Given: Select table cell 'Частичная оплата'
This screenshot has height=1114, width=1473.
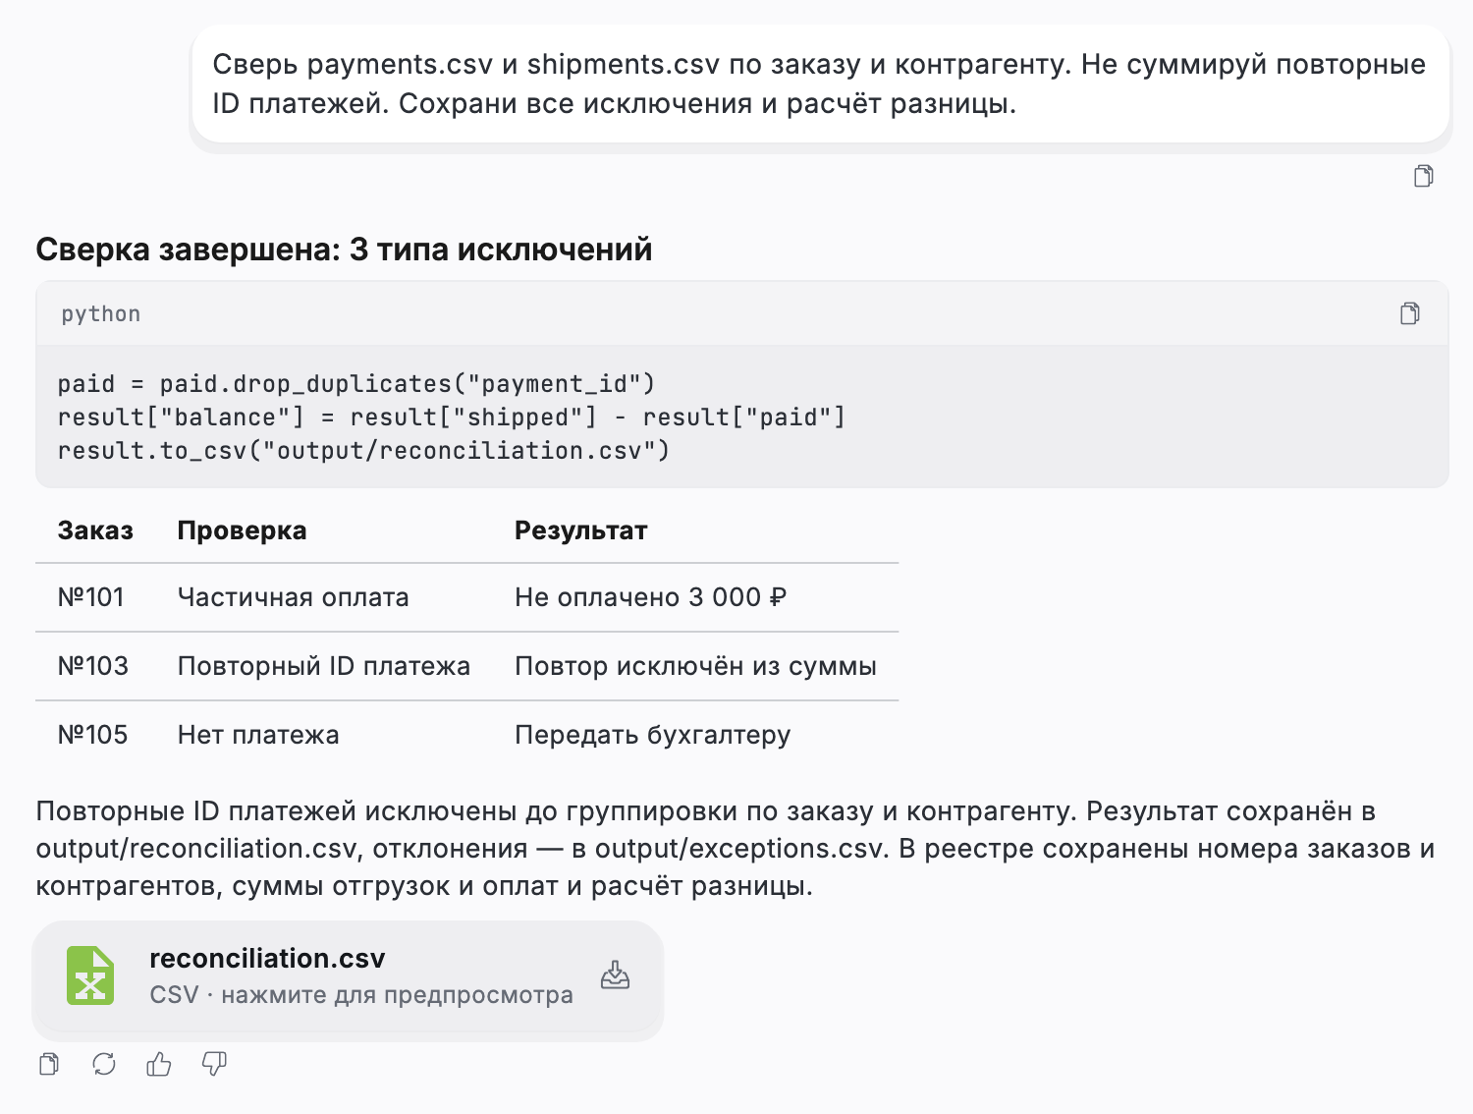Looking at the screenshot, I should (293, 597).
